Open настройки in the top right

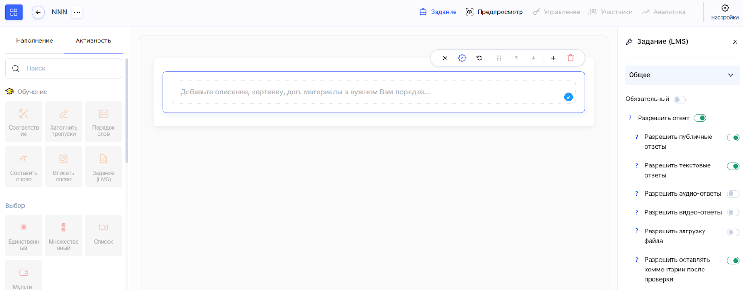click(724, 12)
